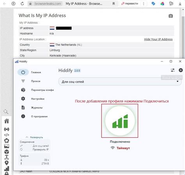Open the Главная home tab in Hiddify
Viewport: 185px width, 175px height.
(x=36, y=72)
